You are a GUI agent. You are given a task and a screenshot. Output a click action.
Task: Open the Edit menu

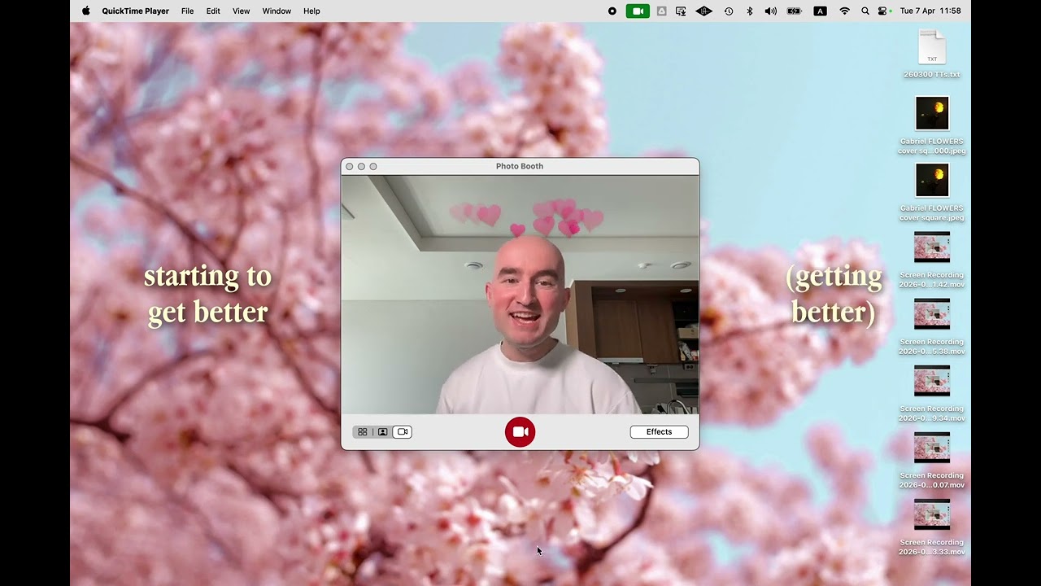point(213,11)
